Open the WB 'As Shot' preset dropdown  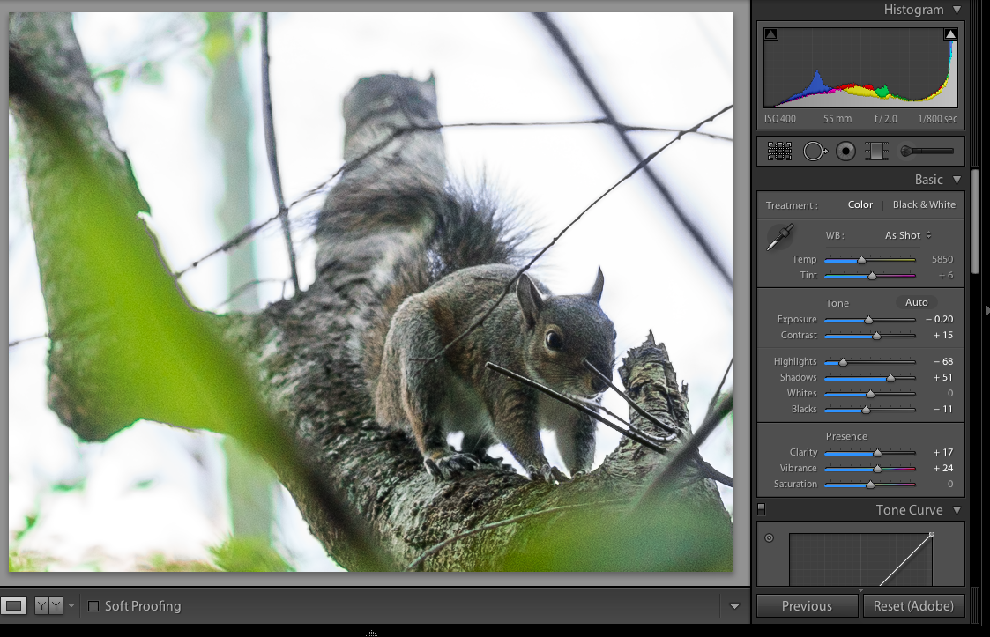pos(908,235)
